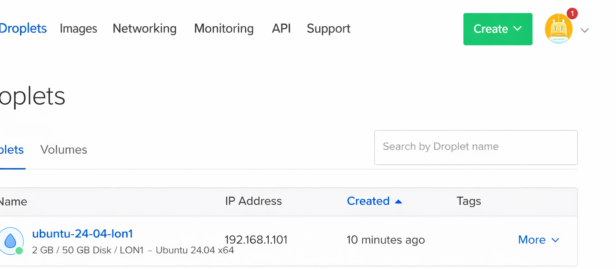Sort by the Name column header
Image resolution: width=616 pixels, height=269 pixels.
click(x=13, y=201)
